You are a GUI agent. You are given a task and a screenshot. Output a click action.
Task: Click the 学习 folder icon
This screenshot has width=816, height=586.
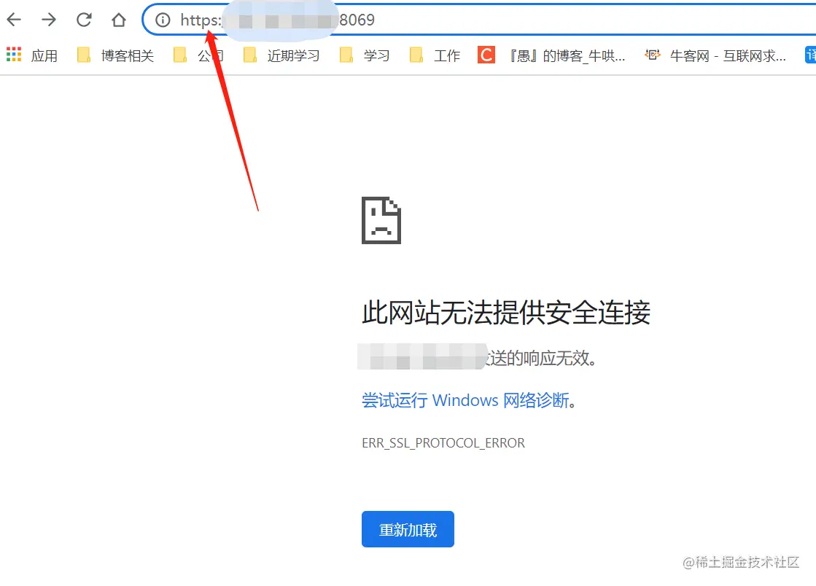pos(346,55)
